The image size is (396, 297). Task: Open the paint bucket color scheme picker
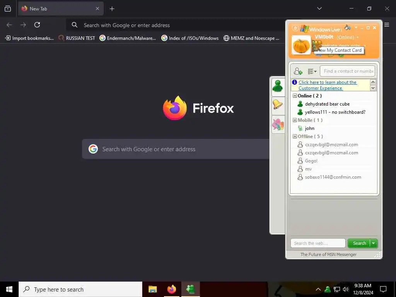(348, 27)
